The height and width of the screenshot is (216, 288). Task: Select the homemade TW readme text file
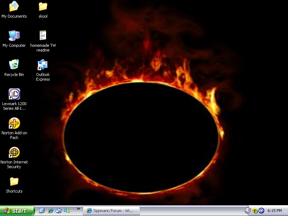(x=43, y=36)
